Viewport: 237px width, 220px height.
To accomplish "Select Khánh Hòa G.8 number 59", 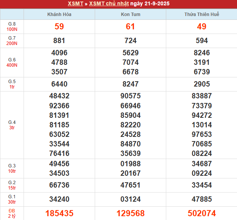I will click(59, 27).
